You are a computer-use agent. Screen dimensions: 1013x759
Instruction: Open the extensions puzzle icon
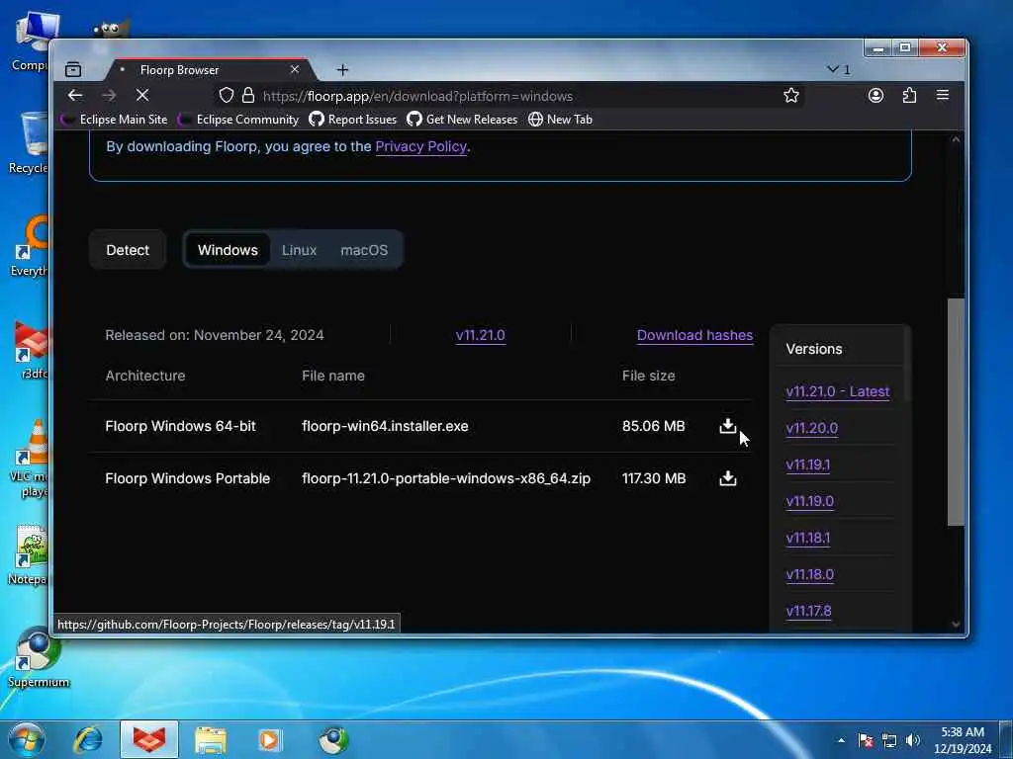(909, 96)
